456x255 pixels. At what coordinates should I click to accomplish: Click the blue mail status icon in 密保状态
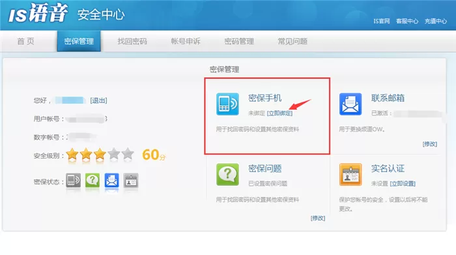click(x=111, y=181)
